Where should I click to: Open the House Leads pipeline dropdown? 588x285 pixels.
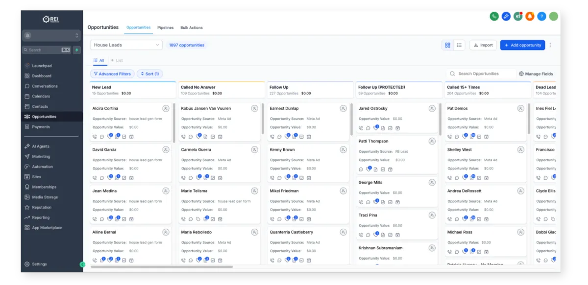tap(126, 45)
